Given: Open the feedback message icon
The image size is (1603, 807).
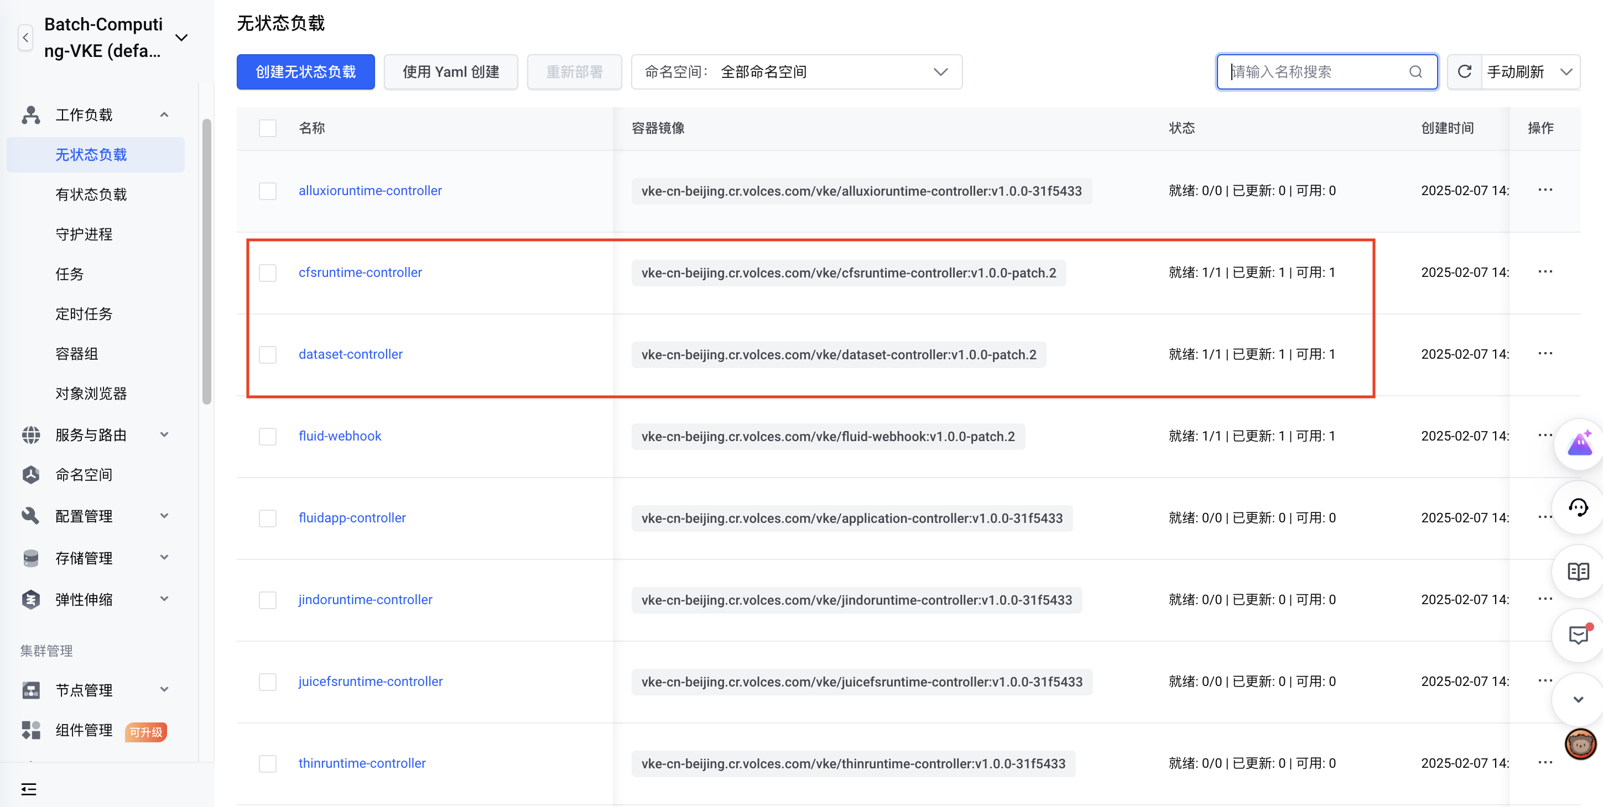Looking at the screenshot, I should 1578,636.
